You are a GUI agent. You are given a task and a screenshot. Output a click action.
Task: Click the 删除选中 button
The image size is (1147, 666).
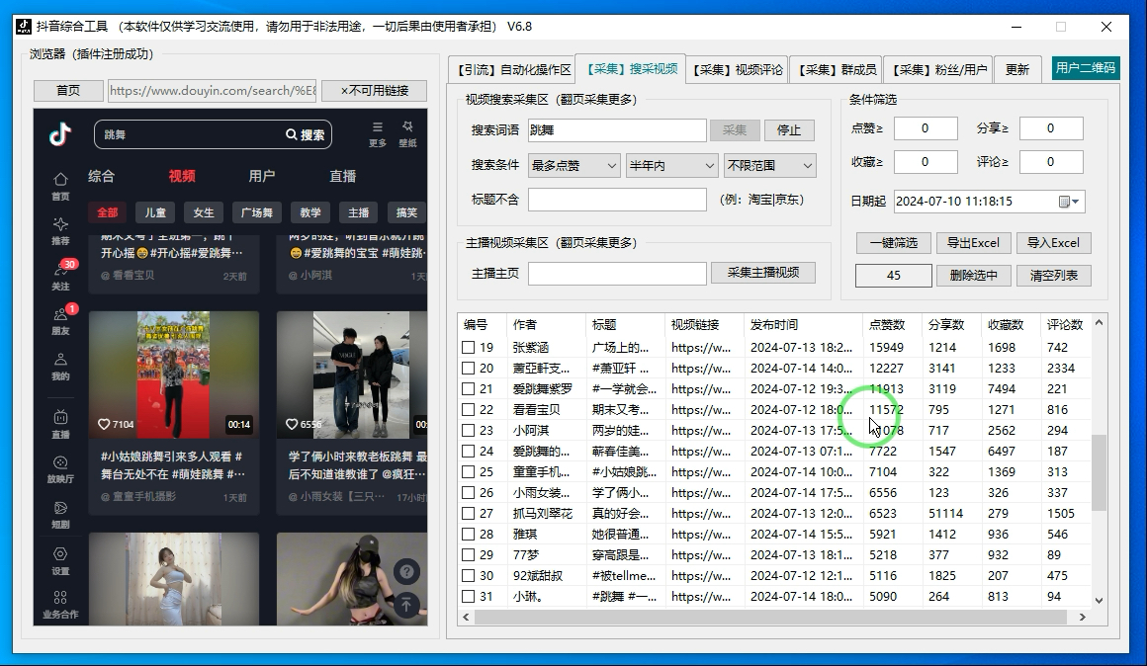[973, 276]
